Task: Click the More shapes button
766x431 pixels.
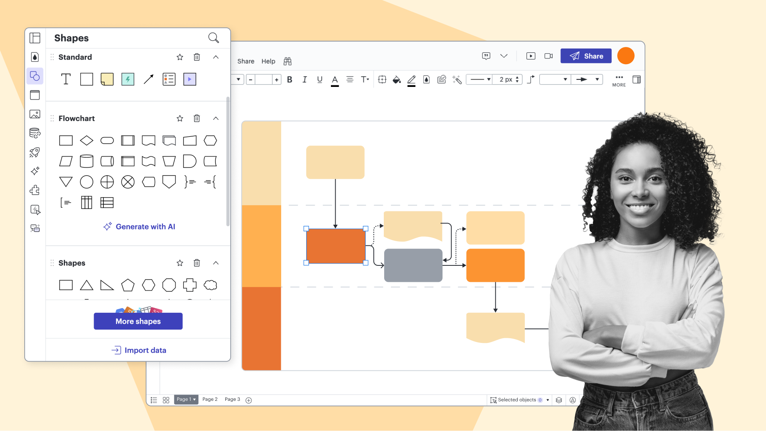Action: pyautogui.click(x=138, y=321)
